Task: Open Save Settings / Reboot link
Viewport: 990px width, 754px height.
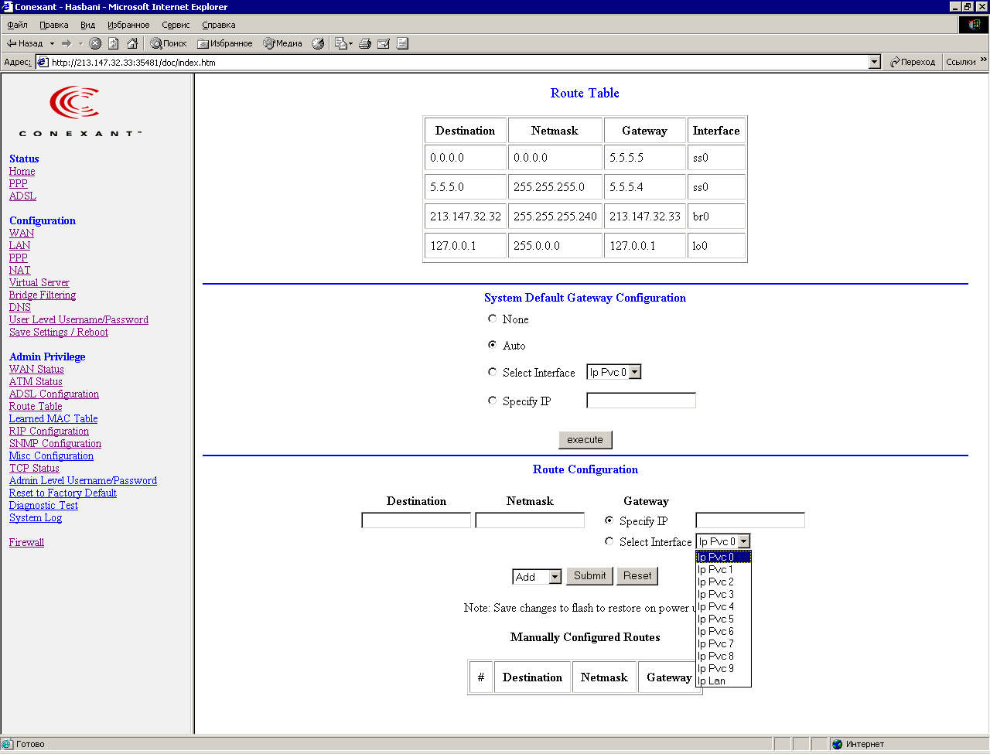Action: click(59, 332)
